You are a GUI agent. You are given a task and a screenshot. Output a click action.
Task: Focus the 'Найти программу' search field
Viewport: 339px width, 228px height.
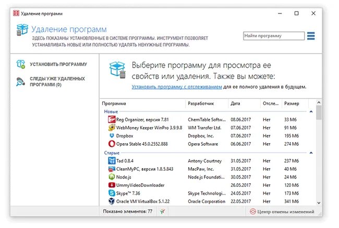(273, 36)
